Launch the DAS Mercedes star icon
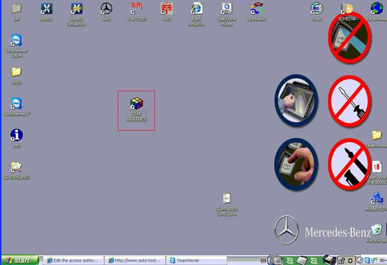Image resolution: width=387 pixels, height=265 pixels. [106, 9]
